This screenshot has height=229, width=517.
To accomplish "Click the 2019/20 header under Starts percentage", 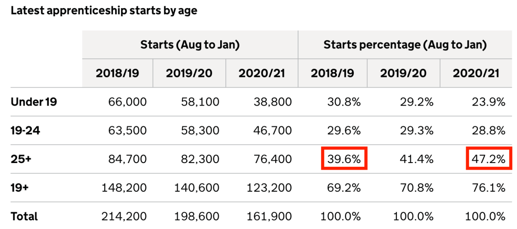I will pos(403,73).
